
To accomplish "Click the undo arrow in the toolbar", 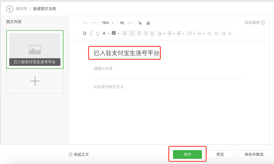I will pos(85,23).
